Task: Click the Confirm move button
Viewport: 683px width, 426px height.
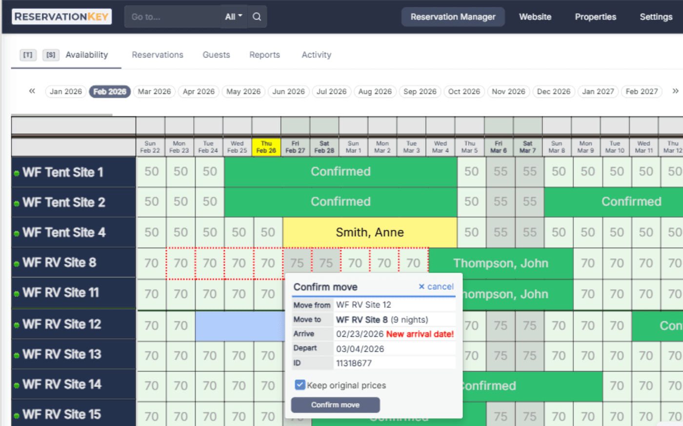Action: 335,405
